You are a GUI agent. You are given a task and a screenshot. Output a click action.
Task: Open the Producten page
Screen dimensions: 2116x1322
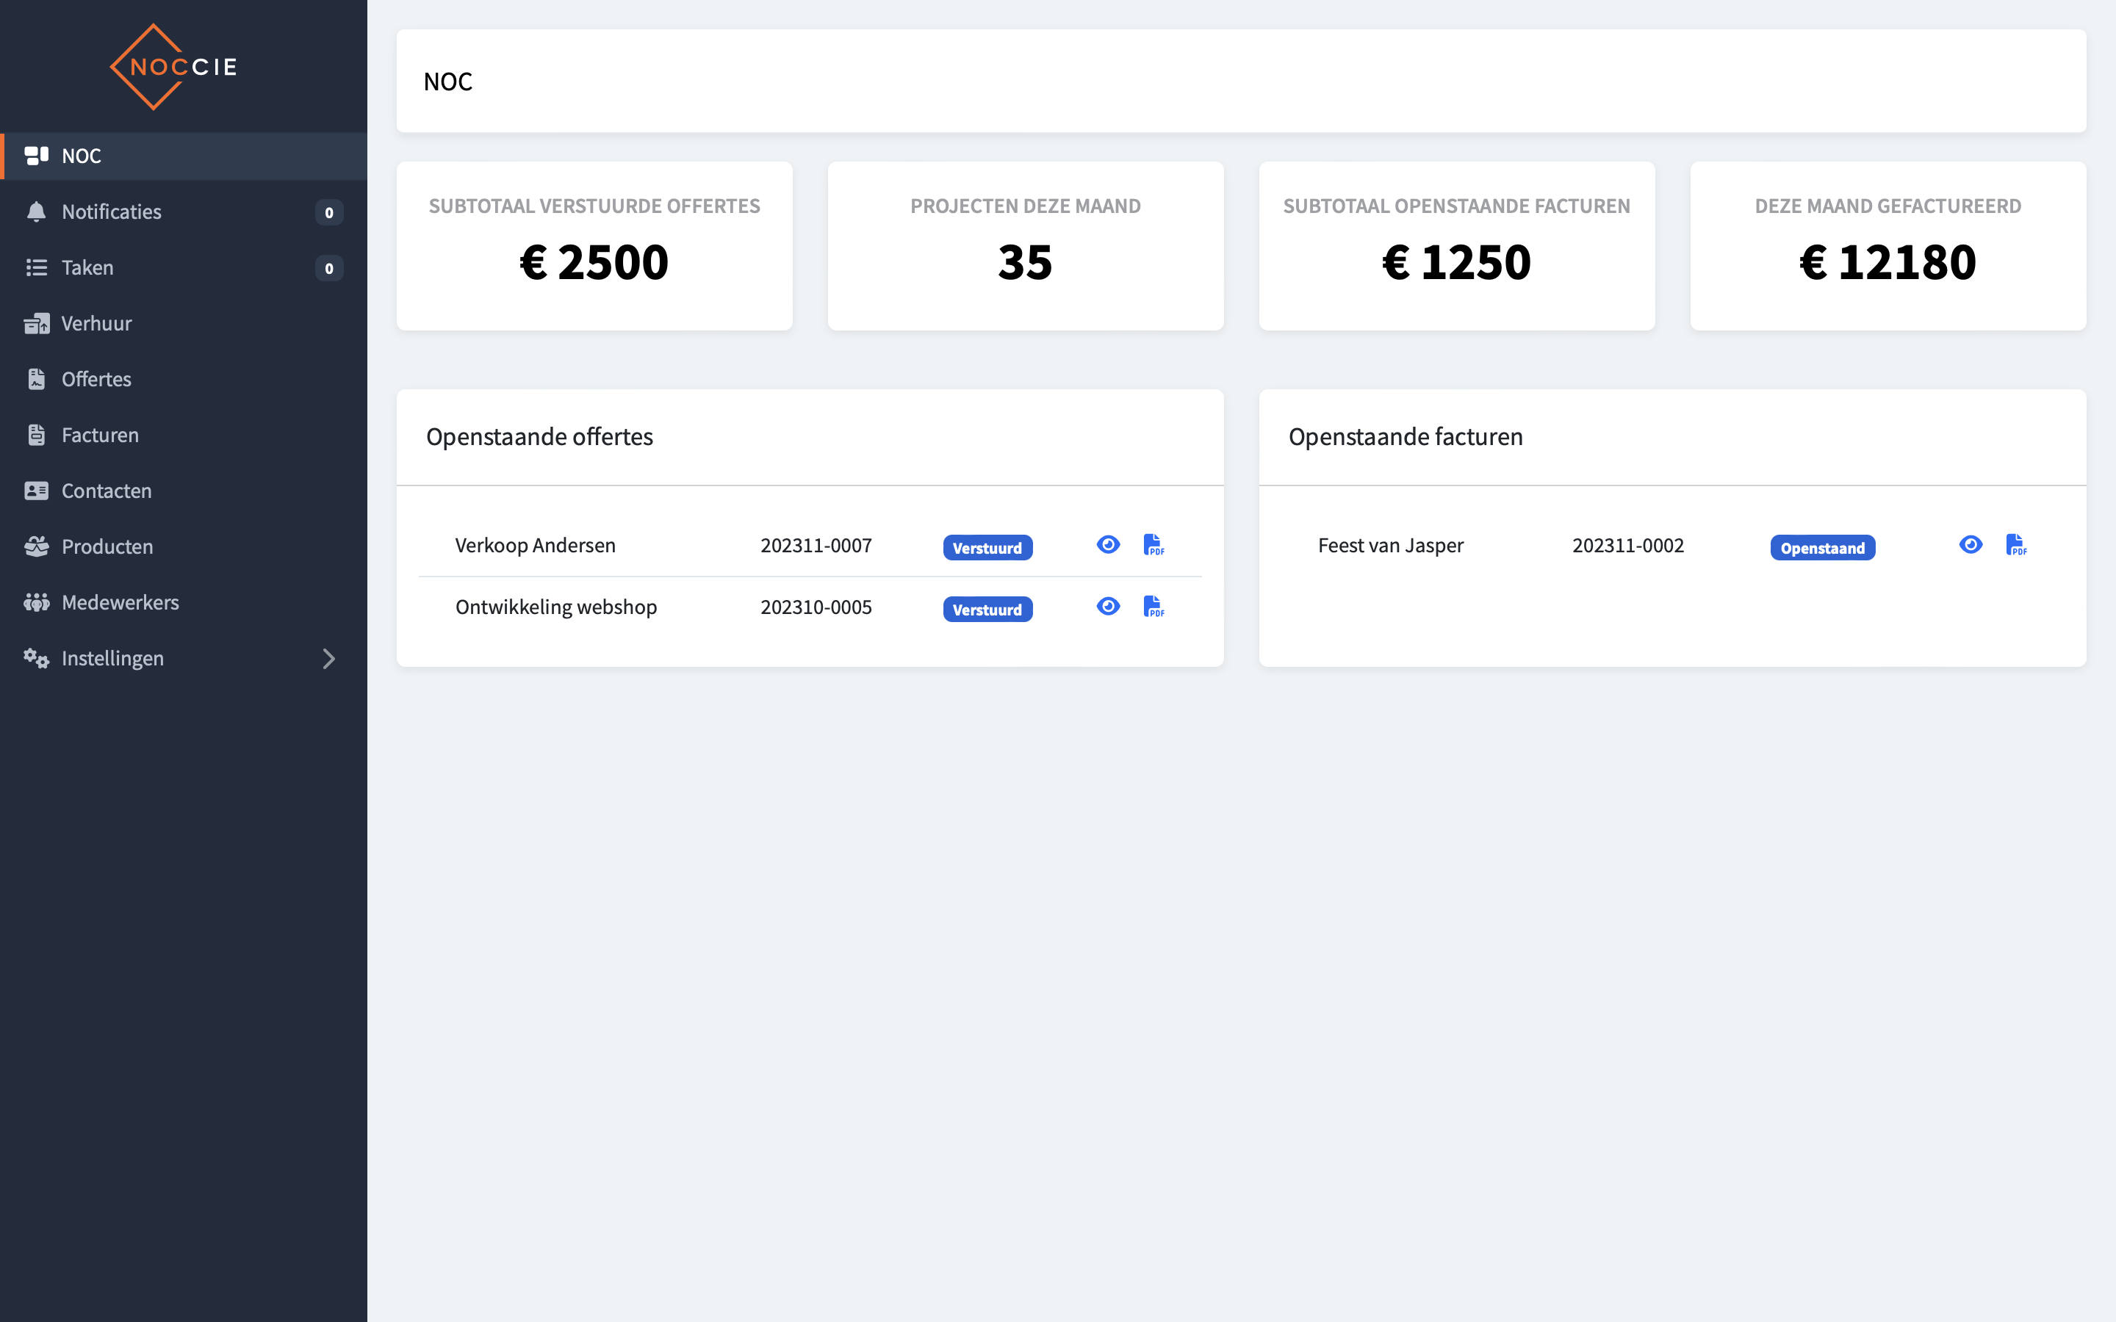[184, 546]
